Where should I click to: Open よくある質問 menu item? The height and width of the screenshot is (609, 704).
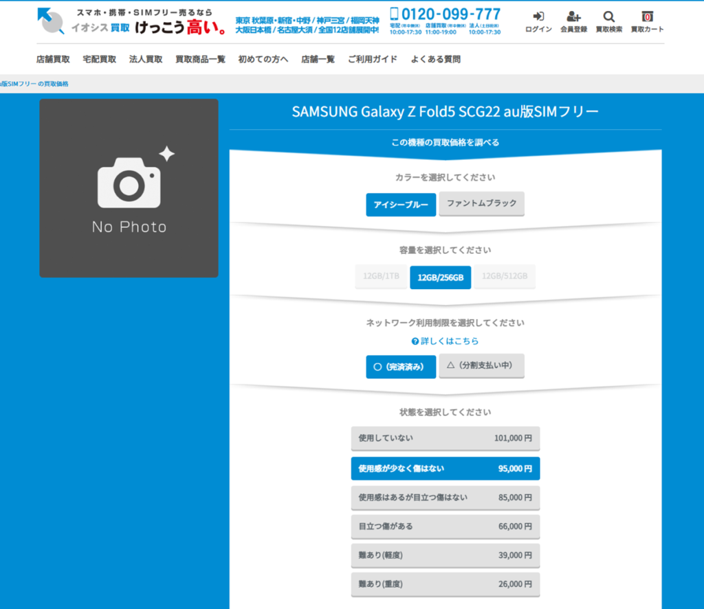point(435,59)
